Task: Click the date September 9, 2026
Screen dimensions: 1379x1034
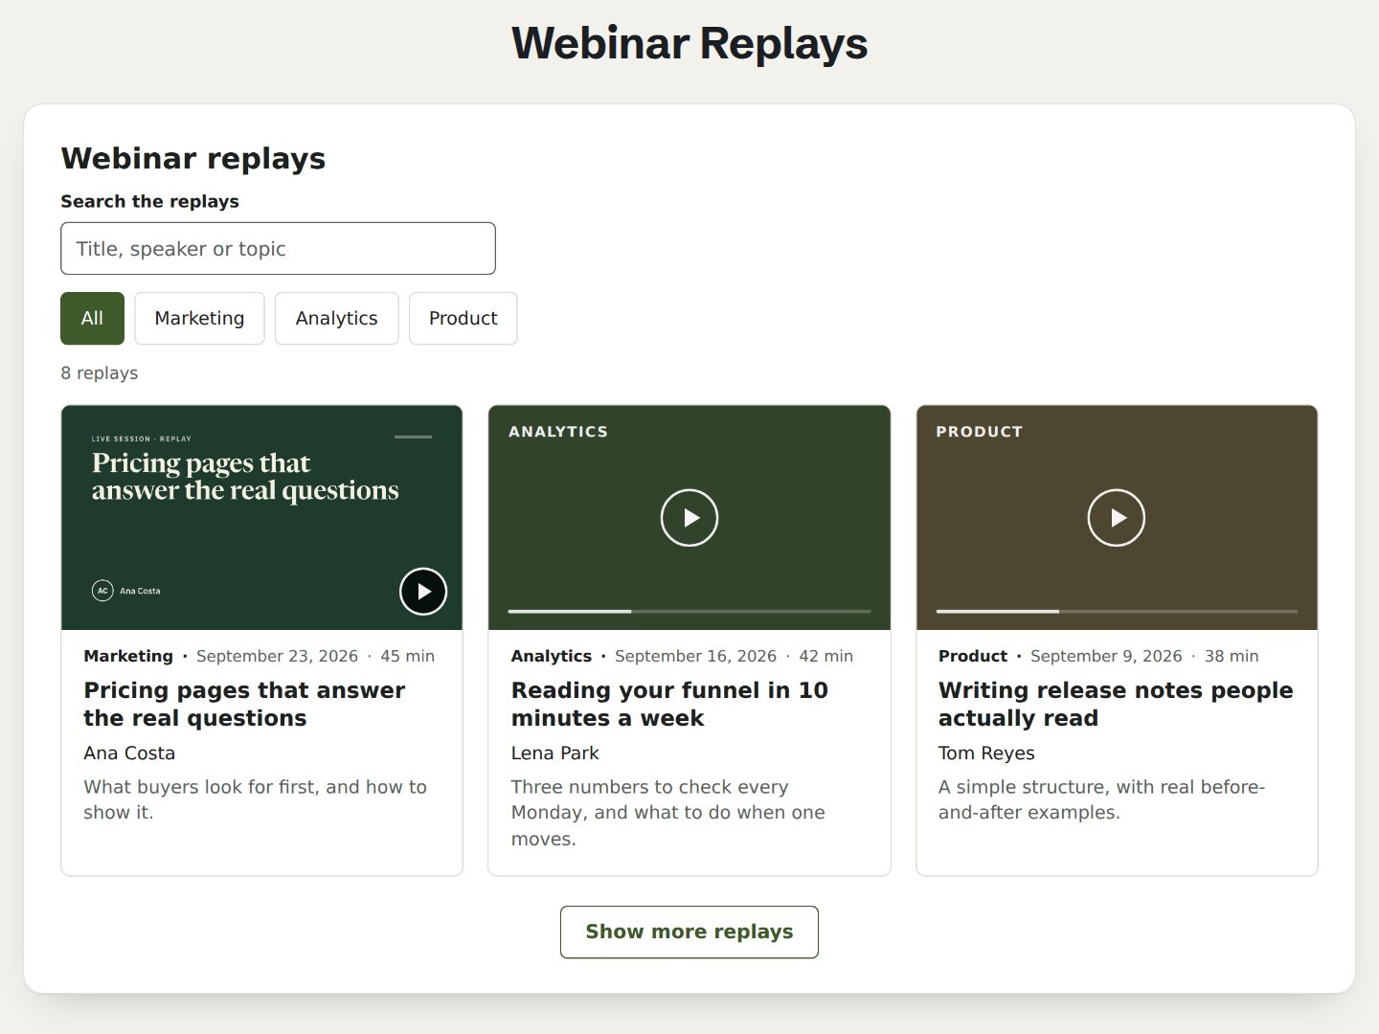Action: click(1106, 656)
